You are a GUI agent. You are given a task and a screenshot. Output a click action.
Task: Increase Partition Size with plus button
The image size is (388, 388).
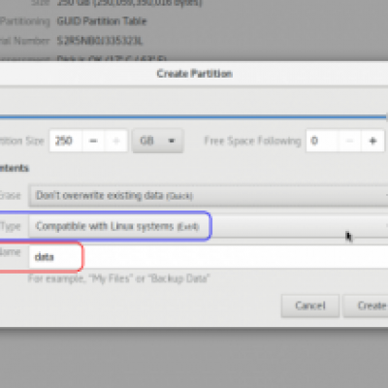[115, 141]
